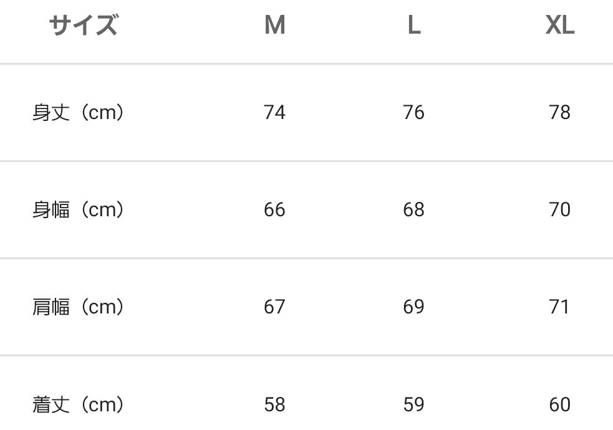Select the XL size column header
Image resolution: width=613 pixels, height=430 pixels.
click(x=559, y=26)
